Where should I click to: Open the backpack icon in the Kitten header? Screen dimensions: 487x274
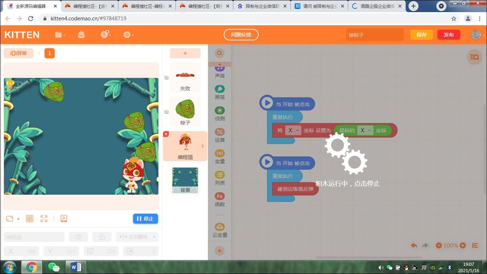81,35
